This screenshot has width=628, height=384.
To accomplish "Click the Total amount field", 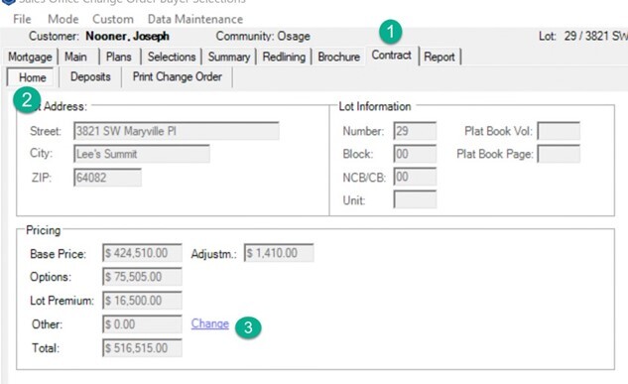I will pyautogui.click(x=142, y=348).
